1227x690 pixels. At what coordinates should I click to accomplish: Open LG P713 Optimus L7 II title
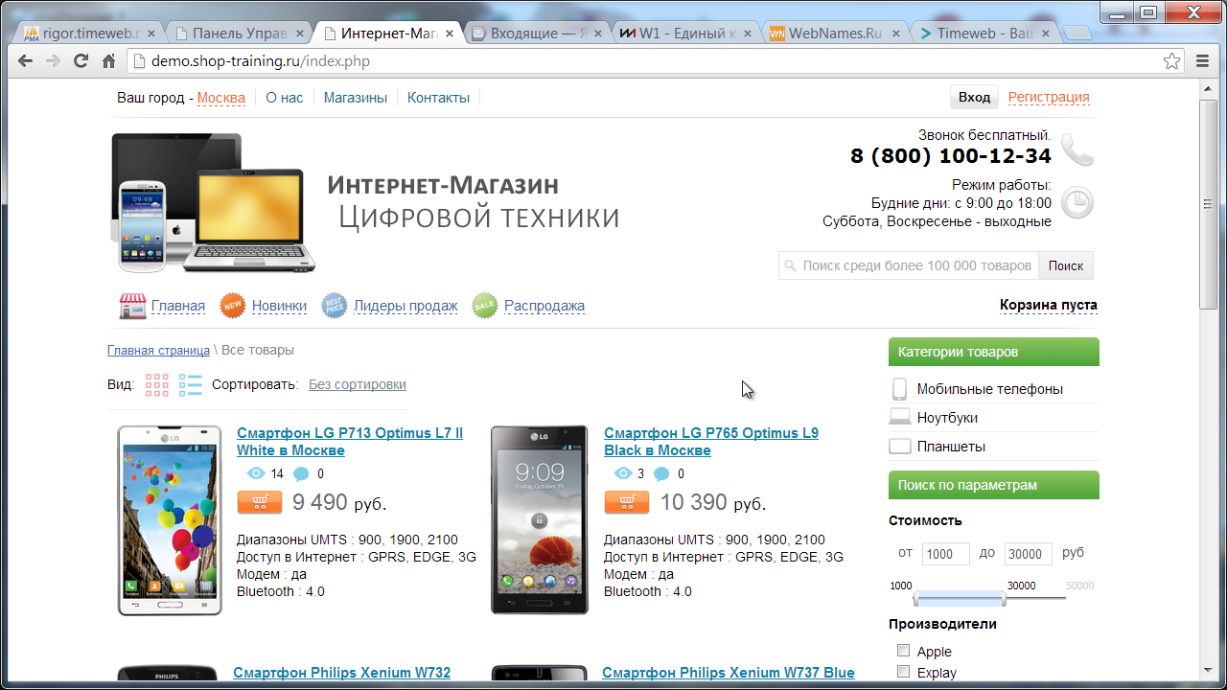point(350,442)
